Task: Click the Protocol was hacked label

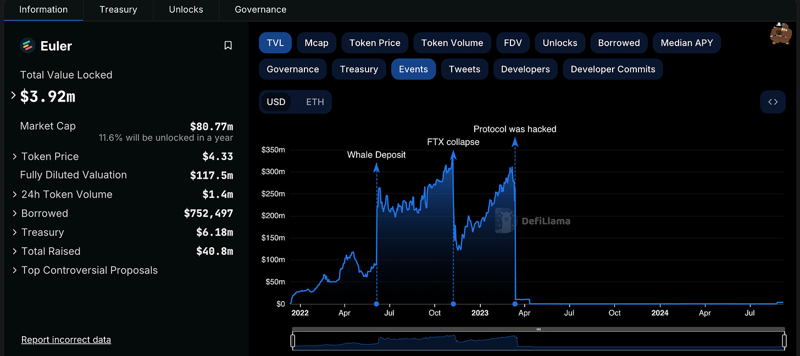Action: [x=515, y=129]
